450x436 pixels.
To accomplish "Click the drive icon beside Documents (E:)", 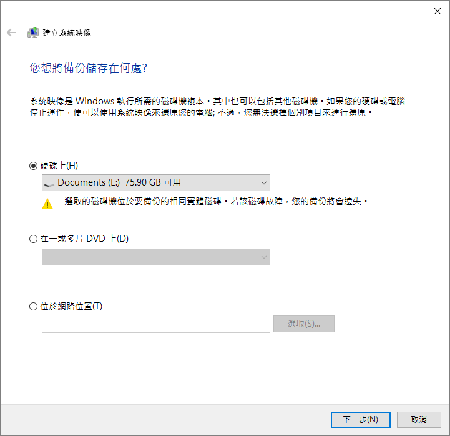I will click(49, 184).
